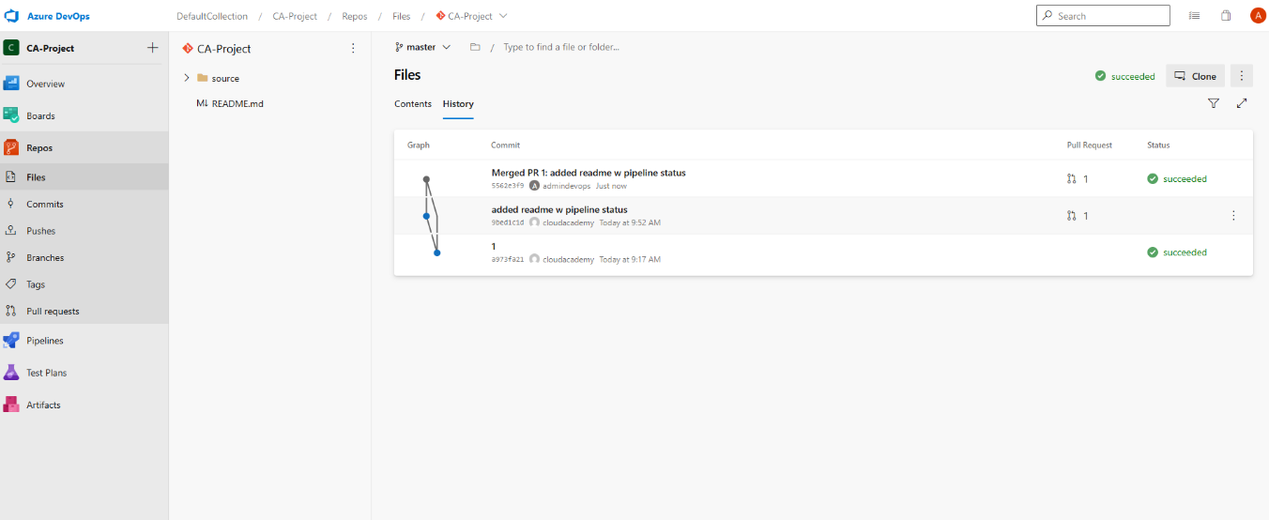Open the Pipelines section icon in sidebar
This screenshot has height=520, width=1269.
click(x=11, y=341)
